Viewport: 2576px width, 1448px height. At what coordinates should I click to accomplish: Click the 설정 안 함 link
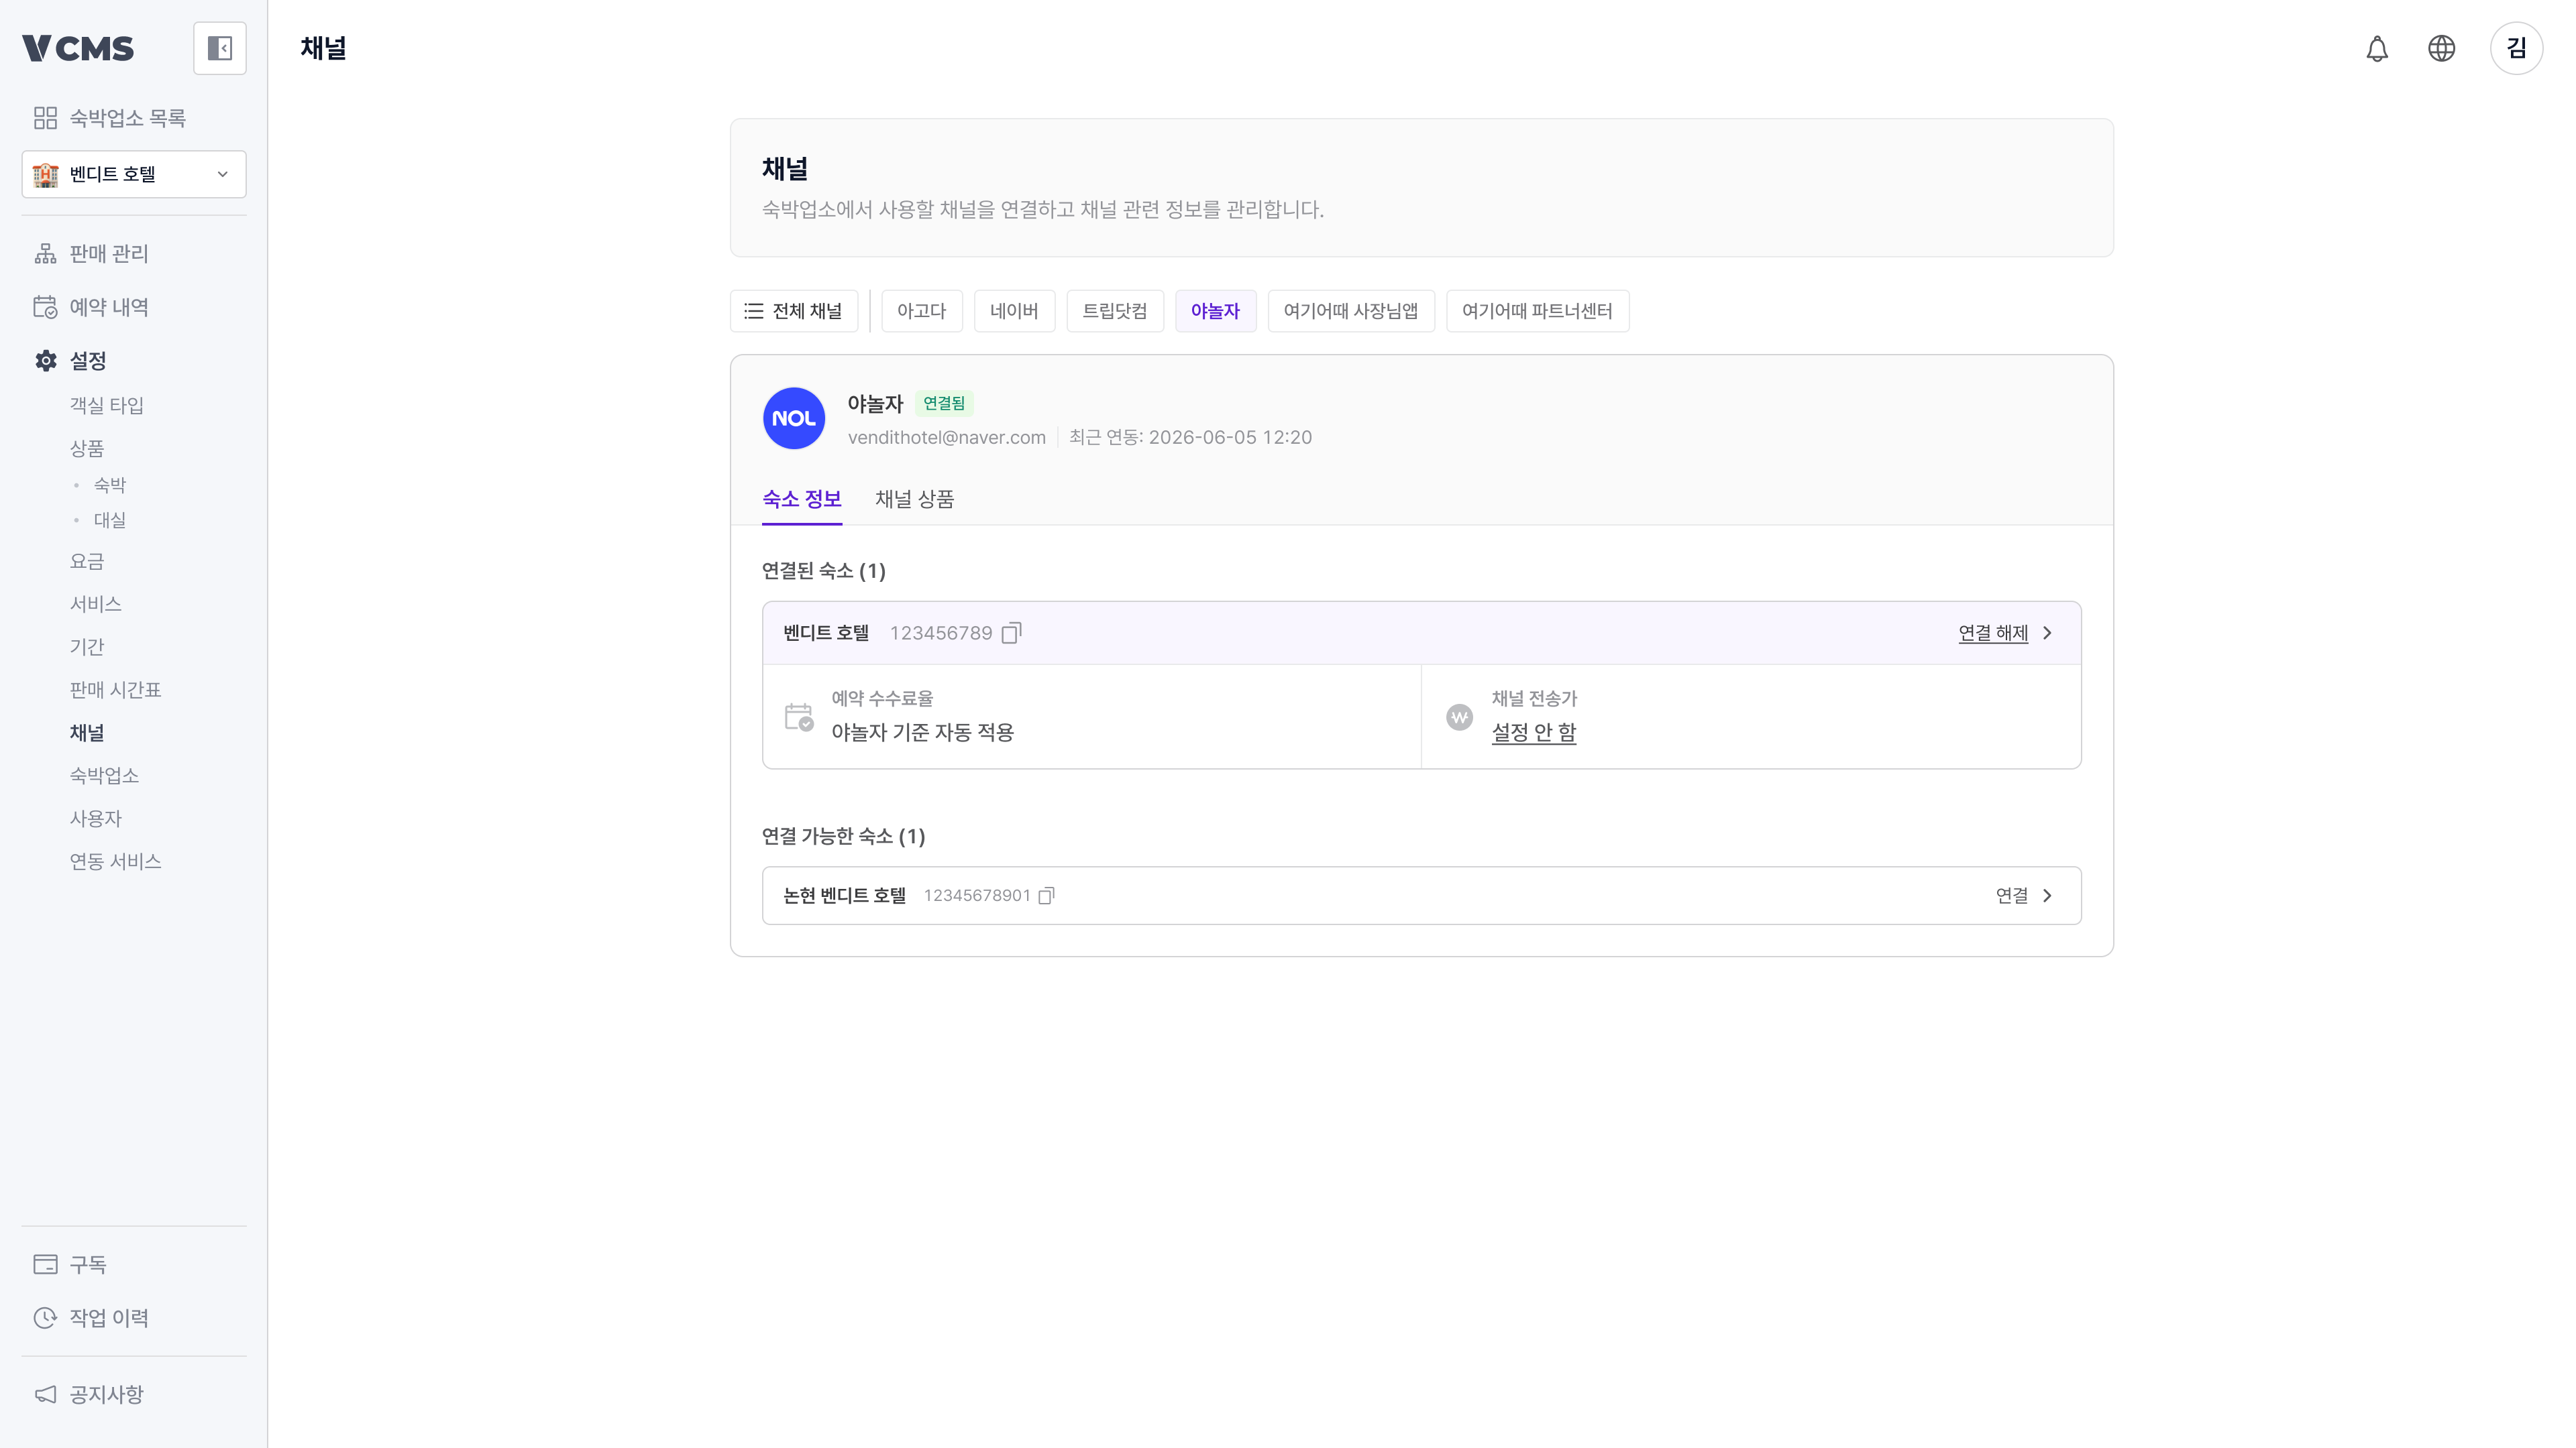[1533, 733]
